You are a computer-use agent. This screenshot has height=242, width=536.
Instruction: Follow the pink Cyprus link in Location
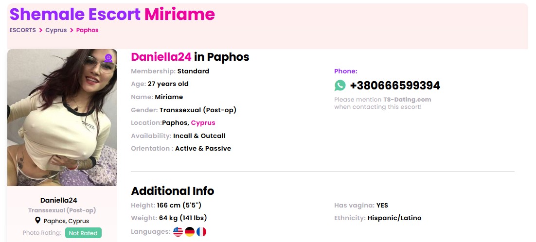[x=203, y=123]
